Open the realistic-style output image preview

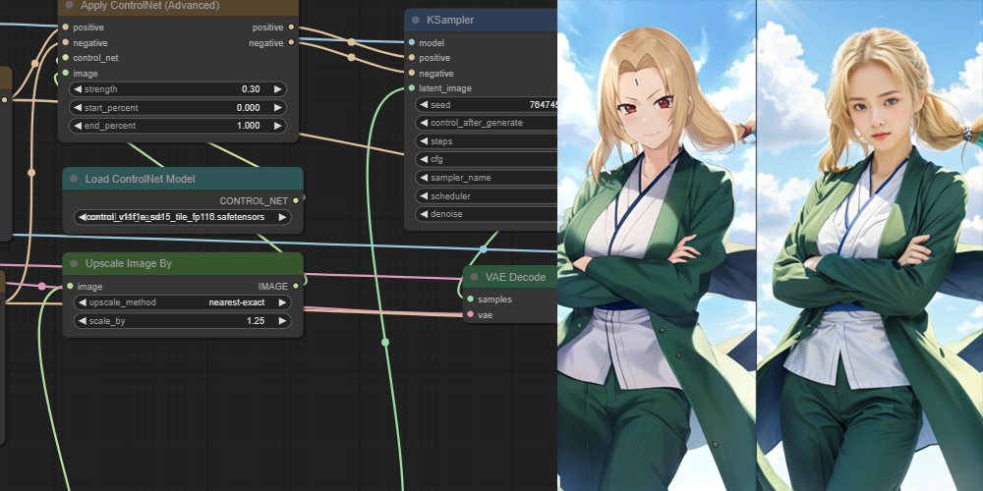(870, 245)
